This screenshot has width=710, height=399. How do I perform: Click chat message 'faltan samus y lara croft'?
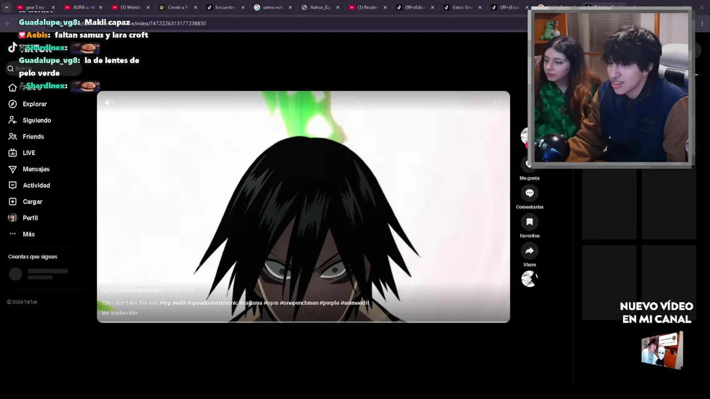102,35
